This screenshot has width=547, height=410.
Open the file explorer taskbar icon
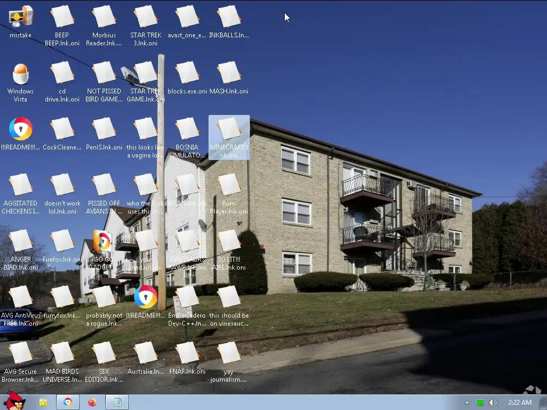click(43, 403)
